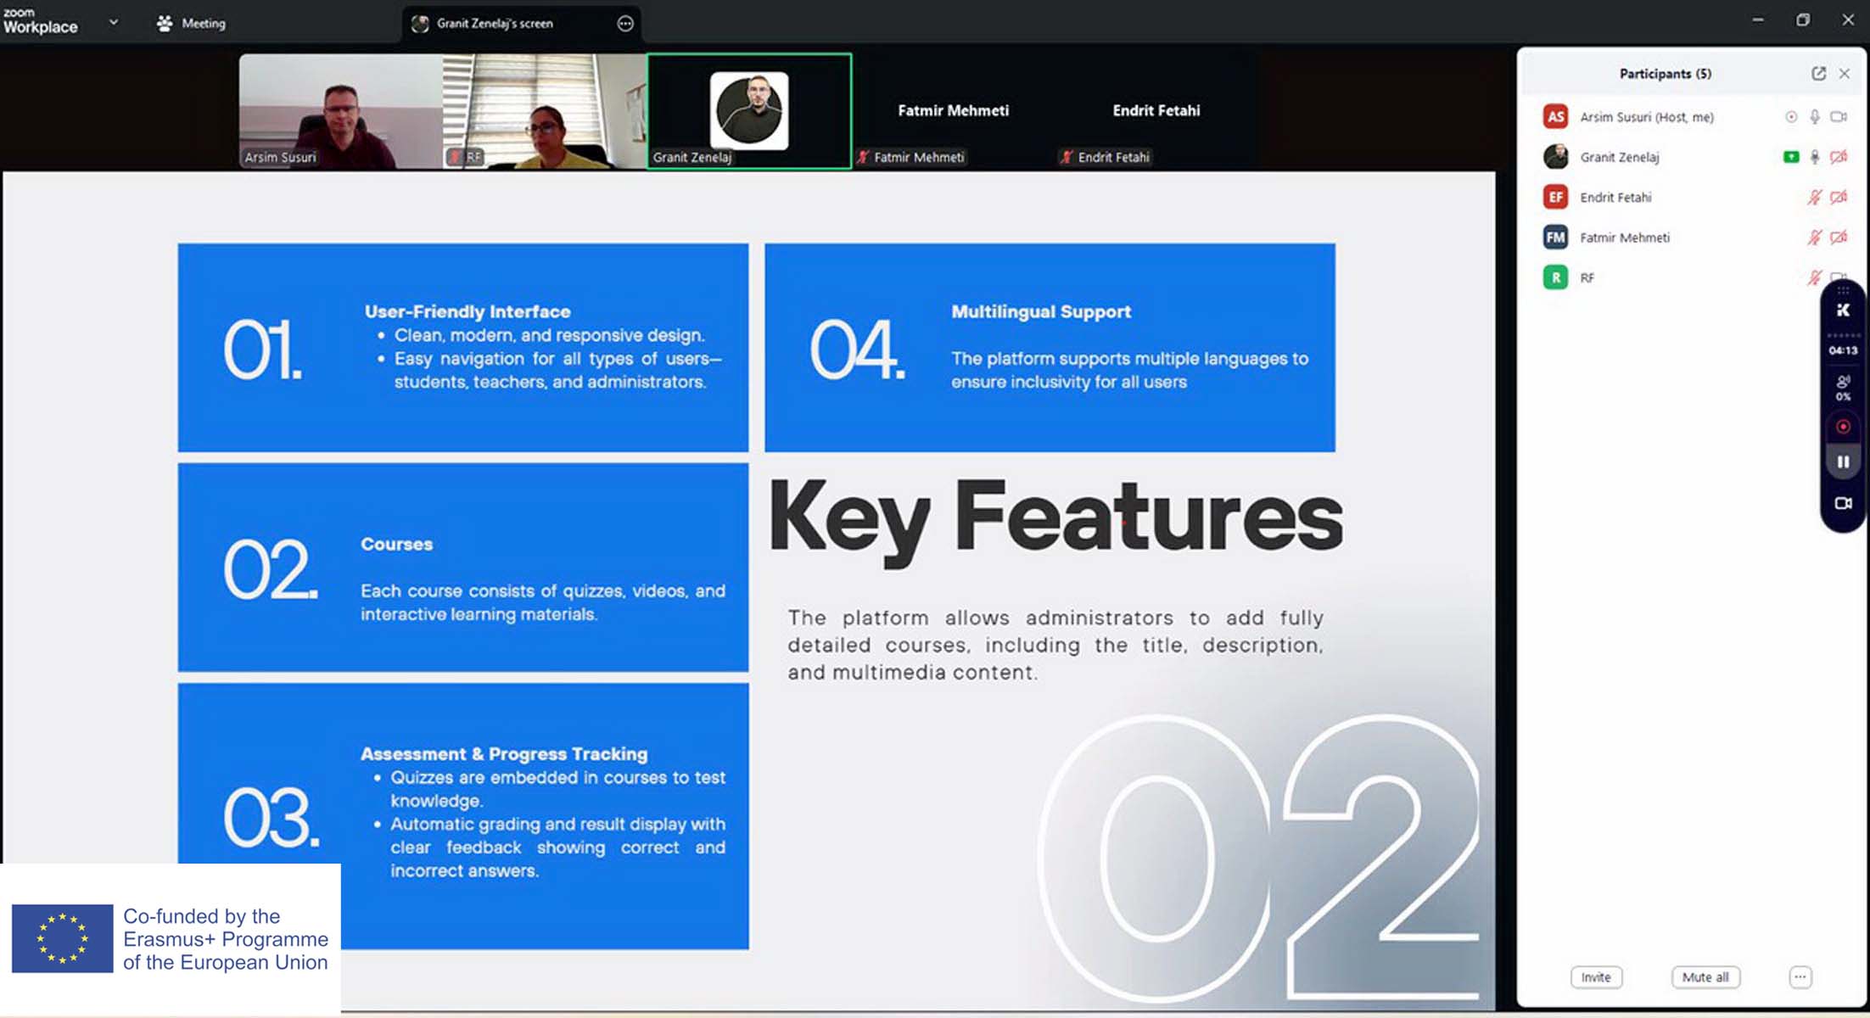
Task: Click the Zoom Workplace logo
Action: [x=40, y=21]
